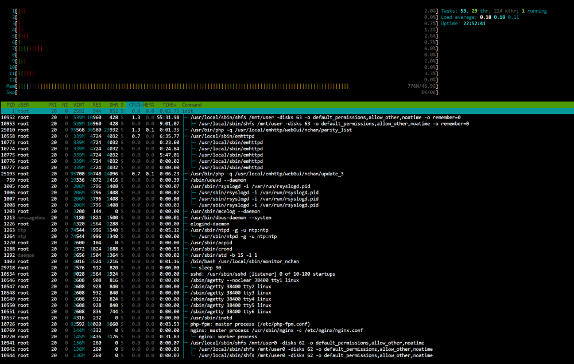Select the sleep 30 child process
Viewport: 574px width, 364px height.
tap(287, 268)
